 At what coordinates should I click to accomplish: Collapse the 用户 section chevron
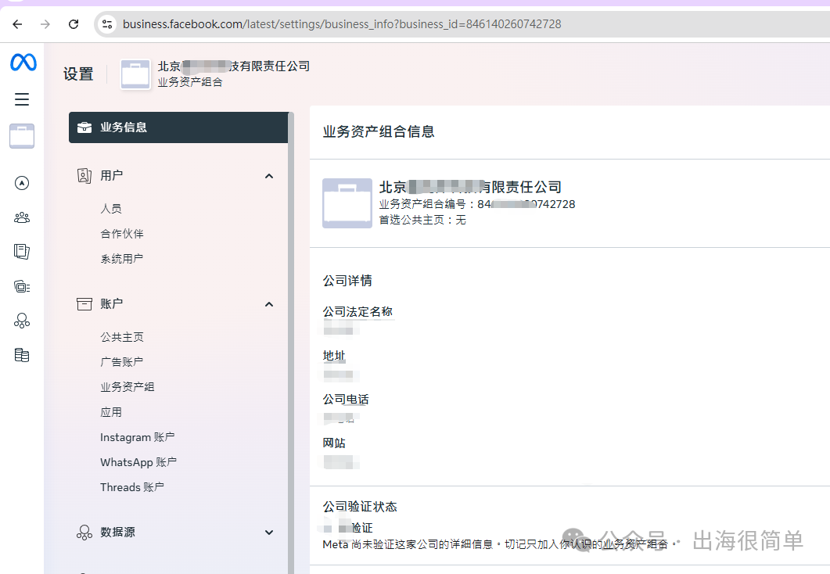tap(269, 176)
